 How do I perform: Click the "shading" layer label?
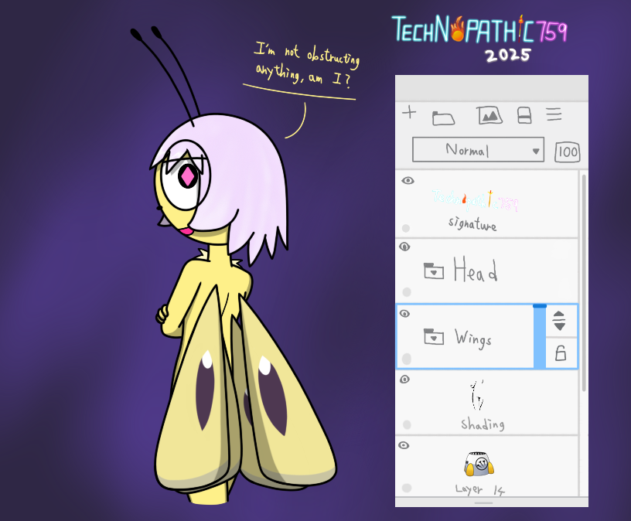click(483, 424)
